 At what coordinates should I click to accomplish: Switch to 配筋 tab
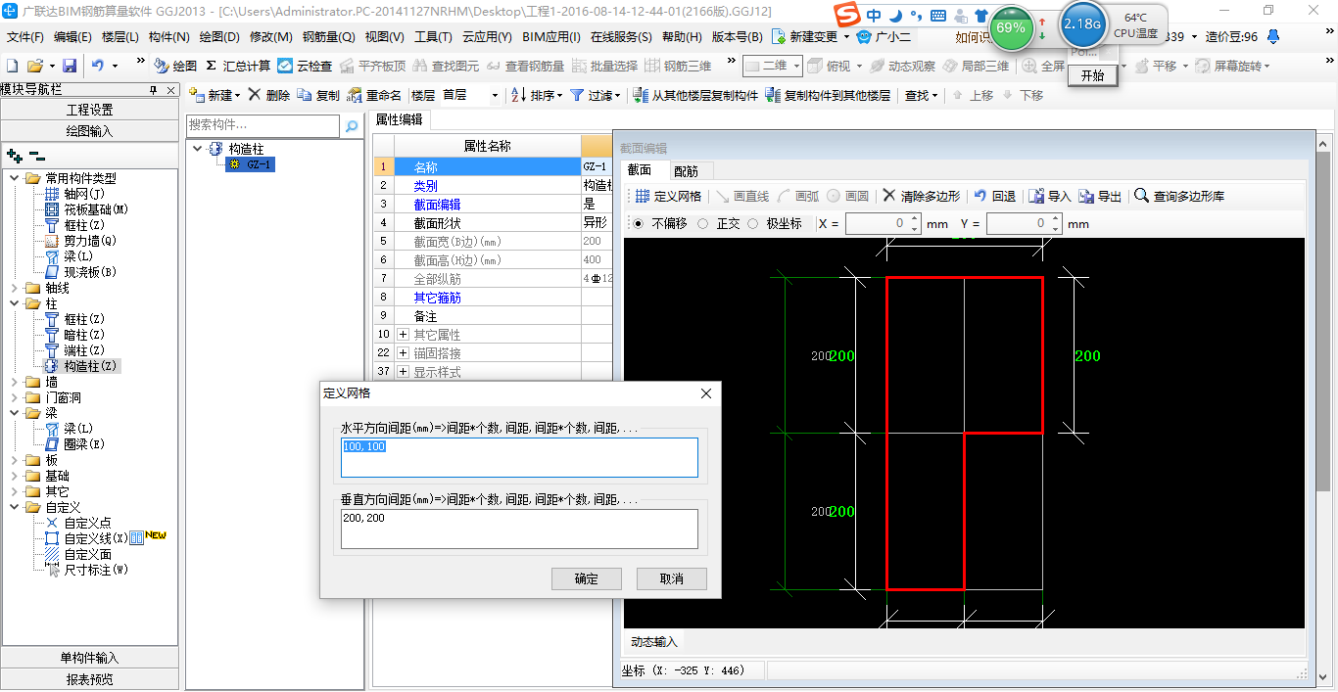click(x=686, y=171)
